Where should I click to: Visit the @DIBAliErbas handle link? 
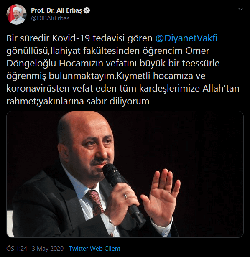coord(50,18)
